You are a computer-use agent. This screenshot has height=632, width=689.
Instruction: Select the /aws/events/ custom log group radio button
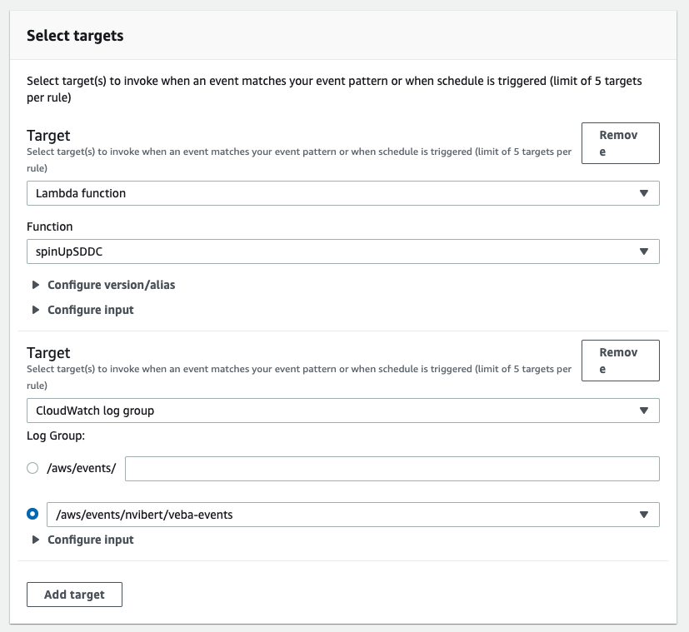click(32, 469)
